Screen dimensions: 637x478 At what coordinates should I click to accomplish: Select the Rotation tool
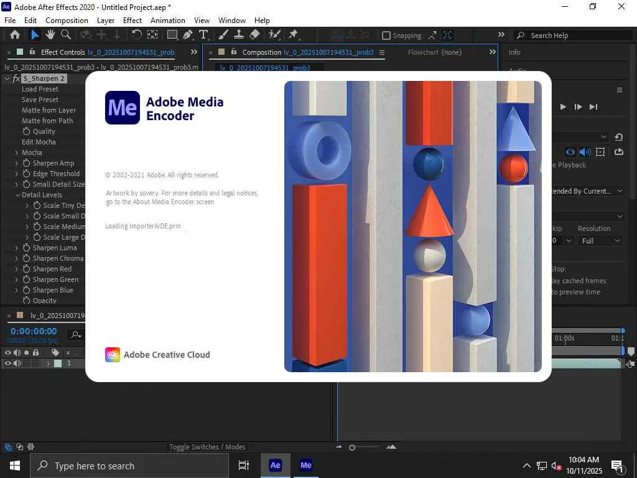click(136, 35)
